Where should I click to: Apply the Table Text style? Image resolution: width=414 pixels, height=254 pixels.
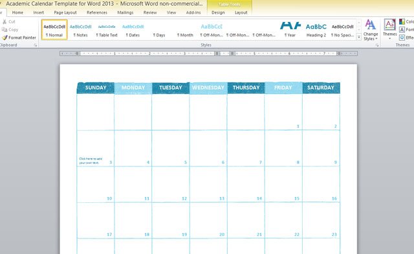(x=107, y=30)
